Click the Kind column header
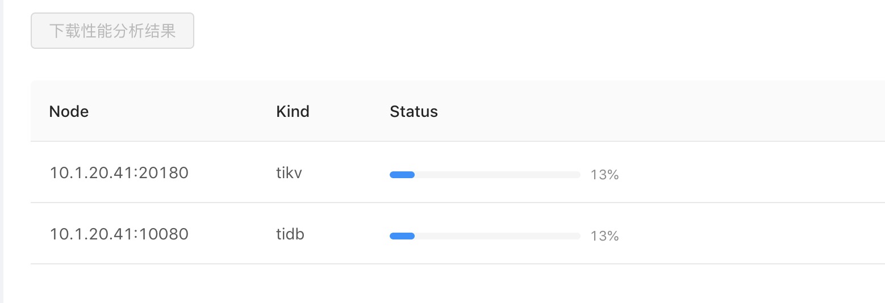Viewport: 885px width, 303px height. pos(293,111)
